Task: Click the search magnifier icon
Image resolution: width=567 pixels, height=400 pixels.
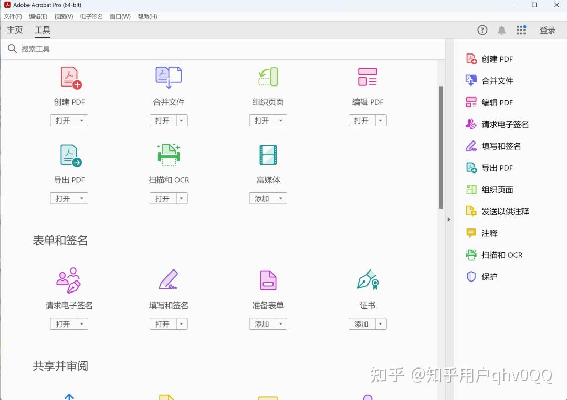Action: click(x=12, y=49)
